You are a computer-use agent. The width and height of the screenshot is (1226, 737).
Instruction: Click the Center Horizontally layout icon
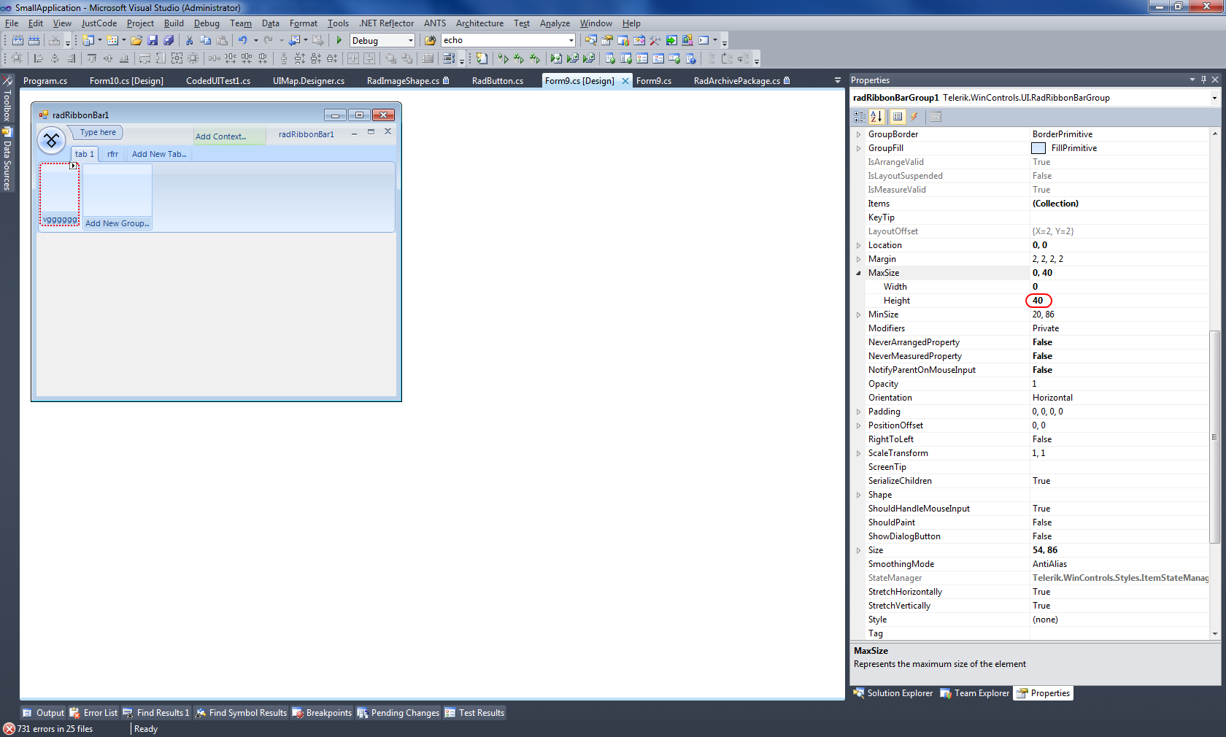353,58
